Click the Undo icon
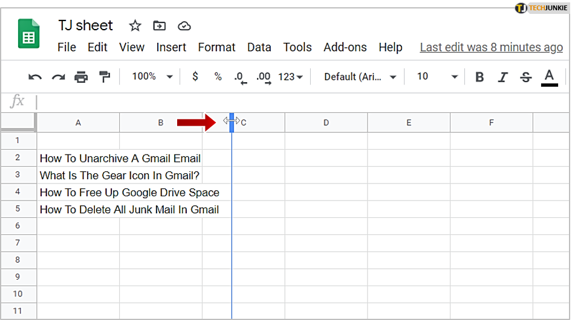Viewport: 572px width, 320px height. point(35,77)
